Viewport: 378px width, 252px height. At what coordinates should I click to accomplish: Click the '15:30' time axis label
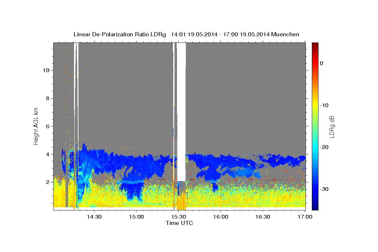coord(179,217)
